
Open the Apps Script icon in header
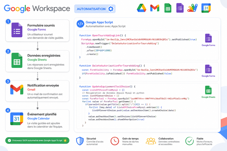click(192, 8)
